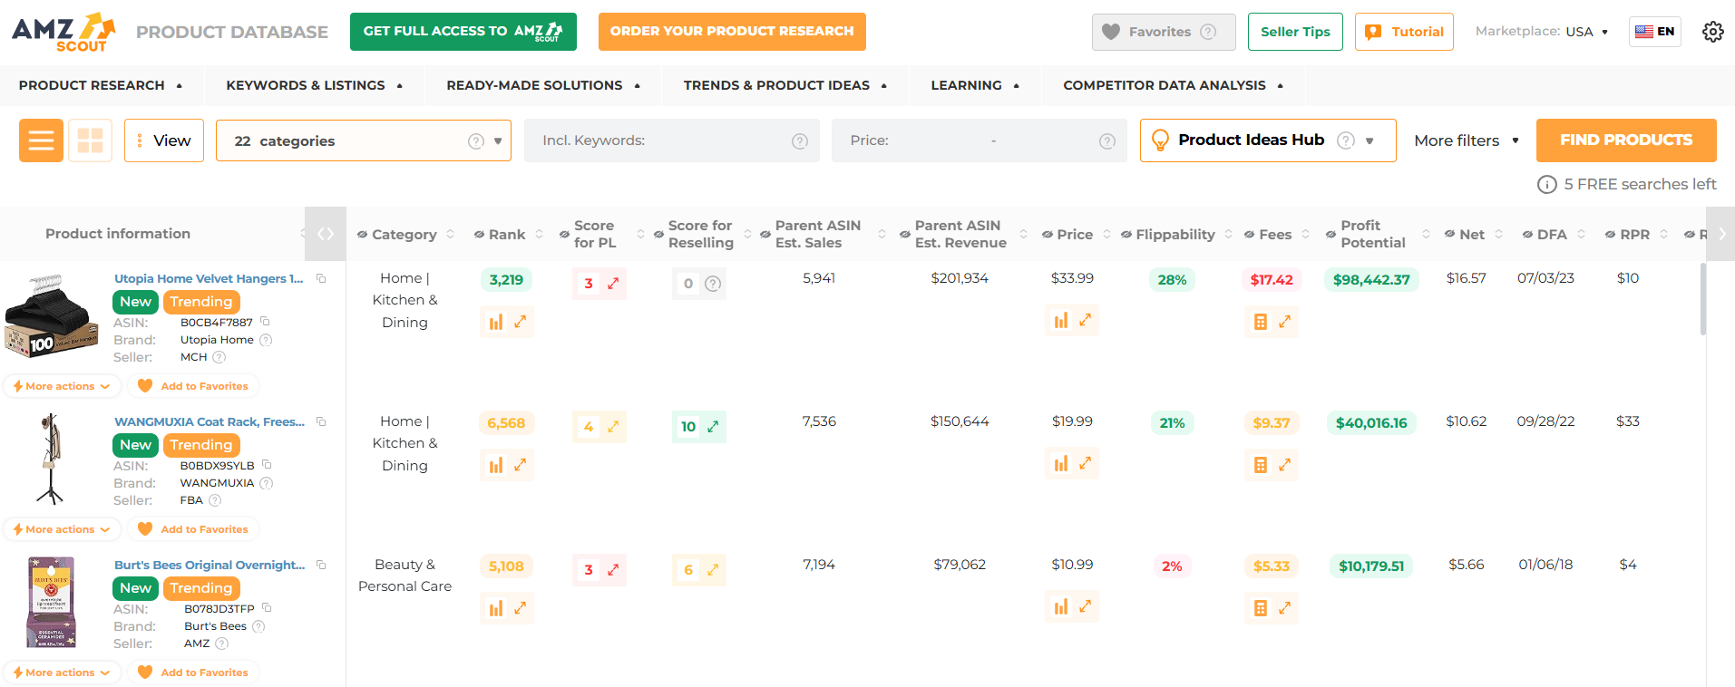This screenshot has width=1735, height=687.
Task: Open Trends & Product Ideas menu
Action: pos(785,85)
